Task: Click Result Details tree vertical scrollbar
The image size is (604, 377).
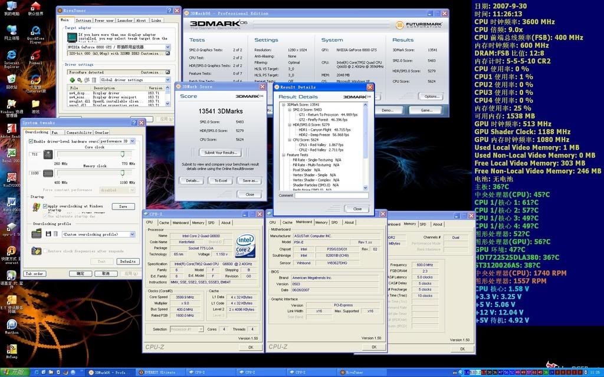Action: click(365, 146)
